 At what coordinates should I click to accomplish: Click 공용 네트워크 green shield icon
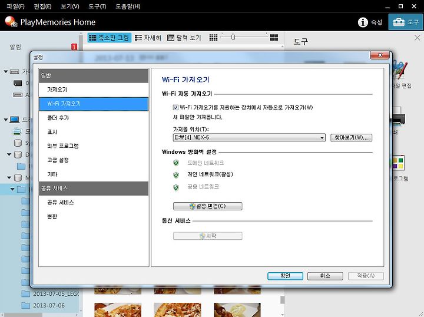coord(176,187)
